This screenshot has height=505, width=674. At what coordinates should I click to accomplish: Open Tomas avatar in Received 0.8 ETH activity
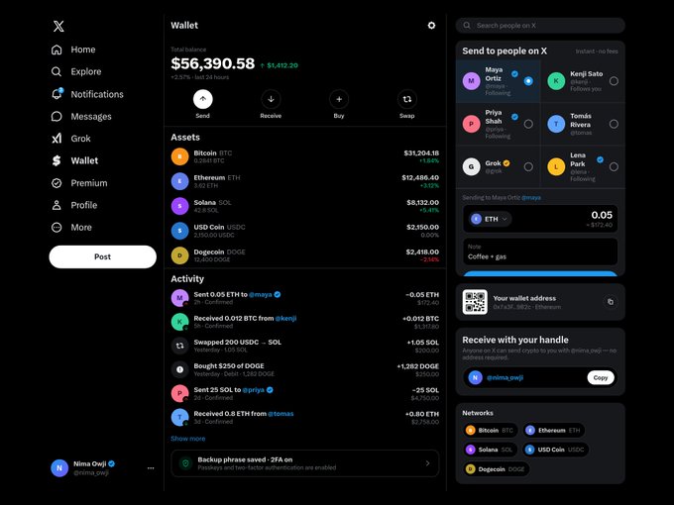179,417
